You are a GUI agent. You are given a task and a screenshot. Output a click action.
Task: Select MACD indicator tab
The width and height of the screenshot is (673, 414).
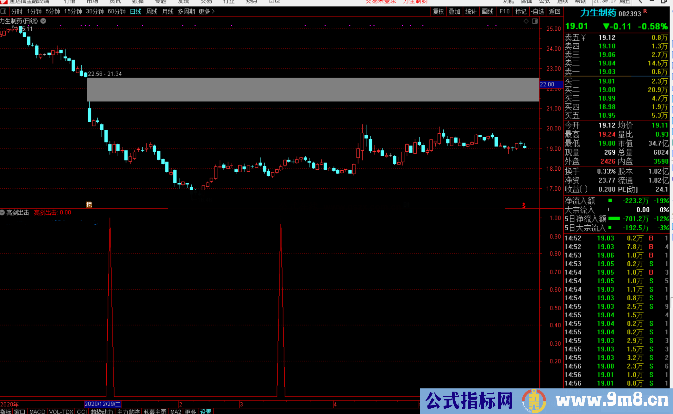[37, 411]
